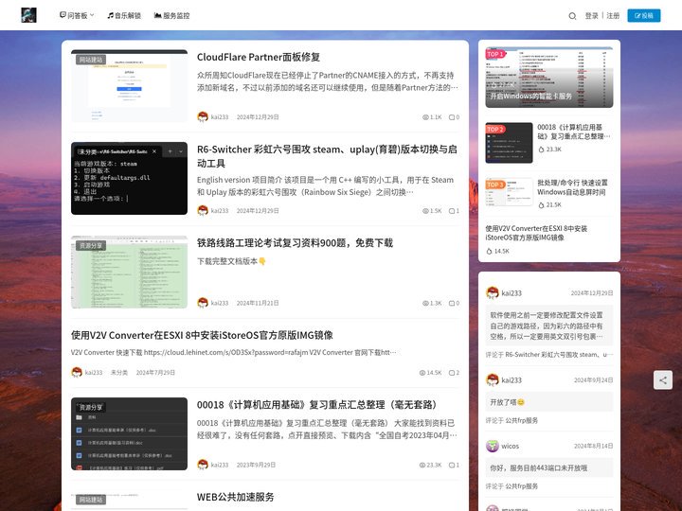Open kai233 avatar on R6-Switcher article
Image resolution: width=682 pixels, height=511 pixels.
[203, 211]
